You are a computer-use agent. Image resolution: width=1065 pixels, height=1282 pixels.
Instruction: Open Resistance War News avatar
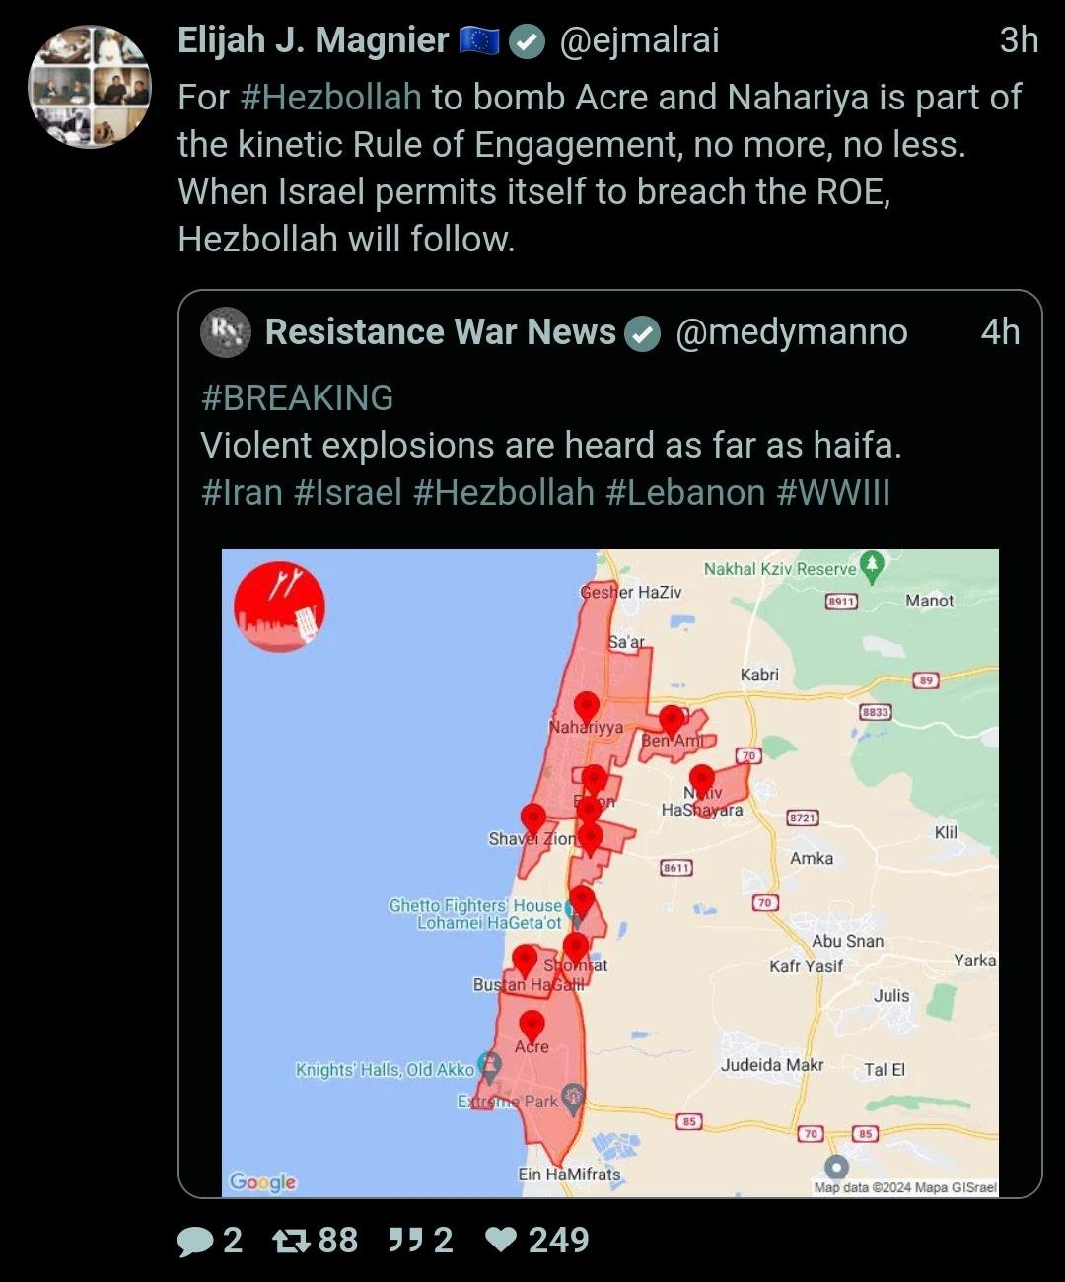(226, 332)
